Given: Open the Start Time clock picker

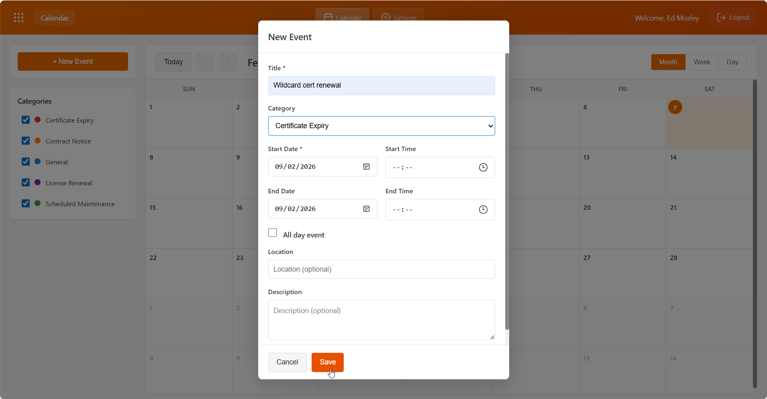Looking at the screenshot, I should pos(483,167).
